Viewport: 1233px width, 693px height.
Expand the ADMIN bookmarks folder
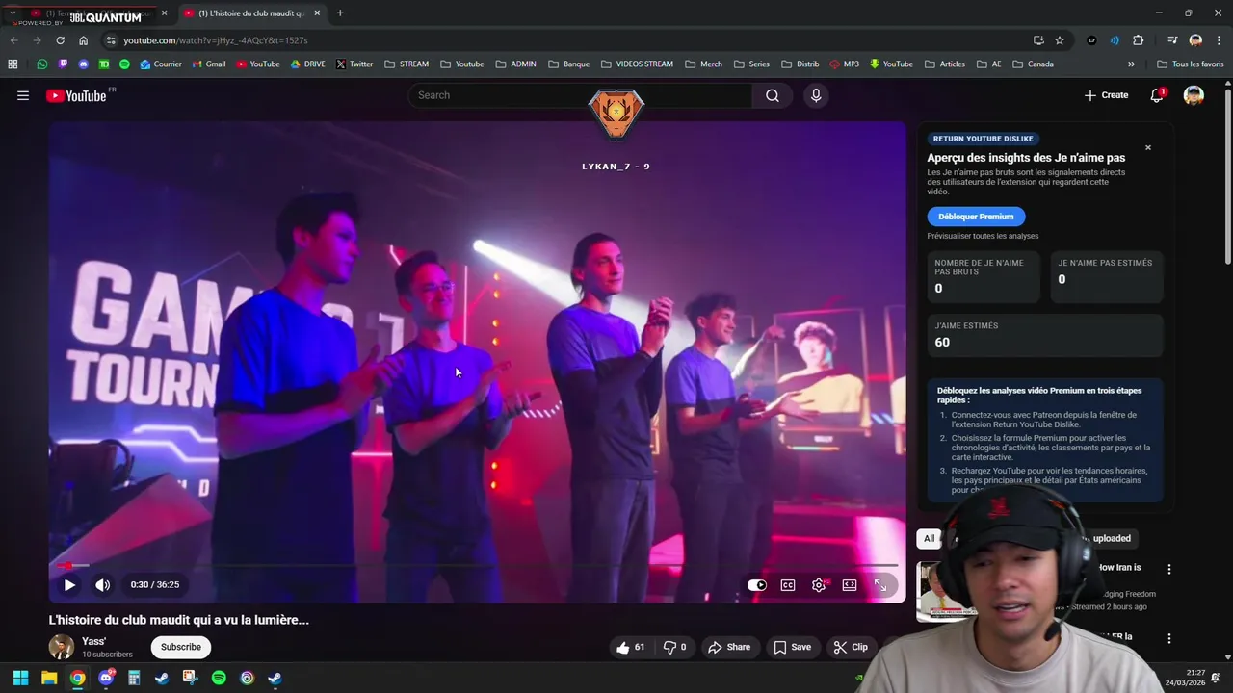coord(515,64)
